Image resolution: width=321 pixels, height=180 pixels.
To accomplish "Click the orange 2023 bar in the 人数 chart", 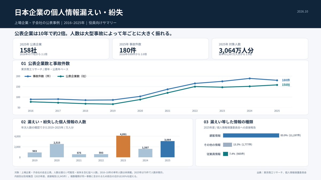I will 123,146.
